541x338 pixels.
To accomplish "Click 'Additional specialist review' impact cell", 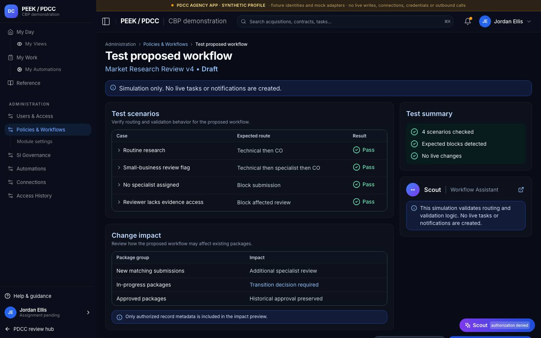I will (x=283, y=271).
